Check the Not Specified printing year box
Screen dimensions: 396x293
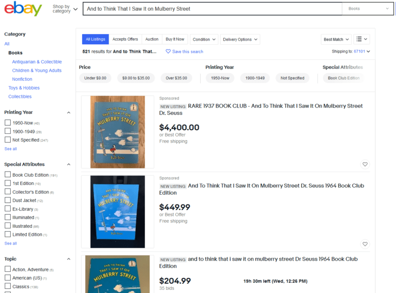pyautogui.click(x=8, y=140)
